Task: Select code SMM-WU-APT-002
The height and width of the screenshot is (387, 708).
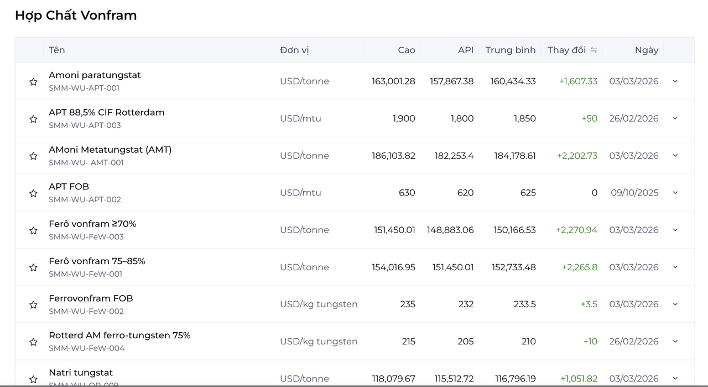Action: point(85,199)
